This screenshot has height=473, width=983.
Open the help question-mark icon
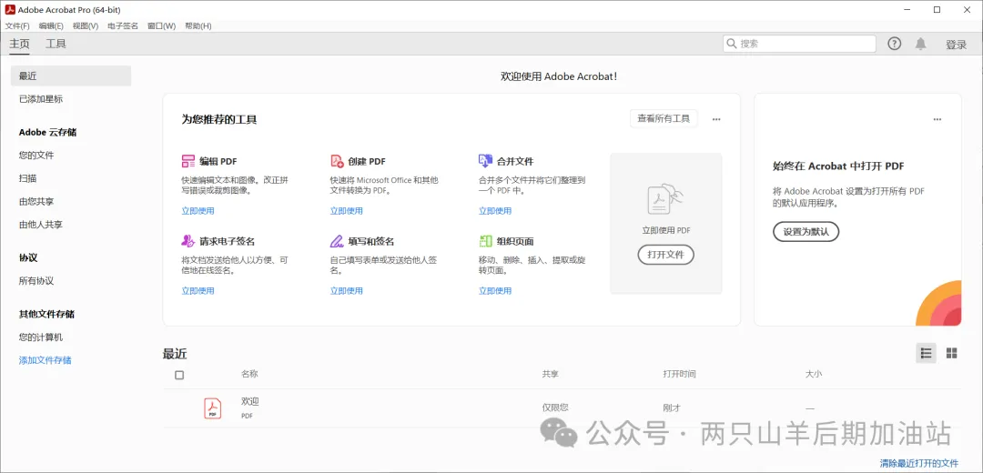[x=895, y=44]
